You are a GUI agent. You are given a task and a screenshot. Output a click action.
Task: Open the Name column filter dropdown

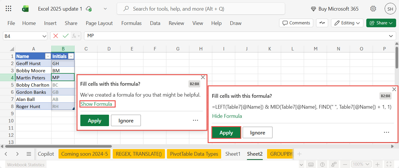pyautogui.click(x=48, y=56)
